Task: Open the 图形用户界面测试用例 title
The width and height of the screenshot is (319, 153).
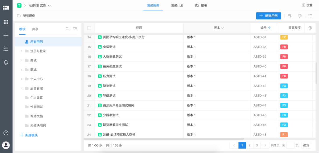Action: (119, 105)
